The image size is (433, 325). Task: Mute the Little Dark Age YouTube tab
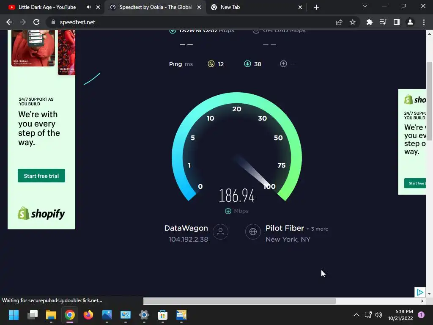pyautogui.click(x=89, y=7)
